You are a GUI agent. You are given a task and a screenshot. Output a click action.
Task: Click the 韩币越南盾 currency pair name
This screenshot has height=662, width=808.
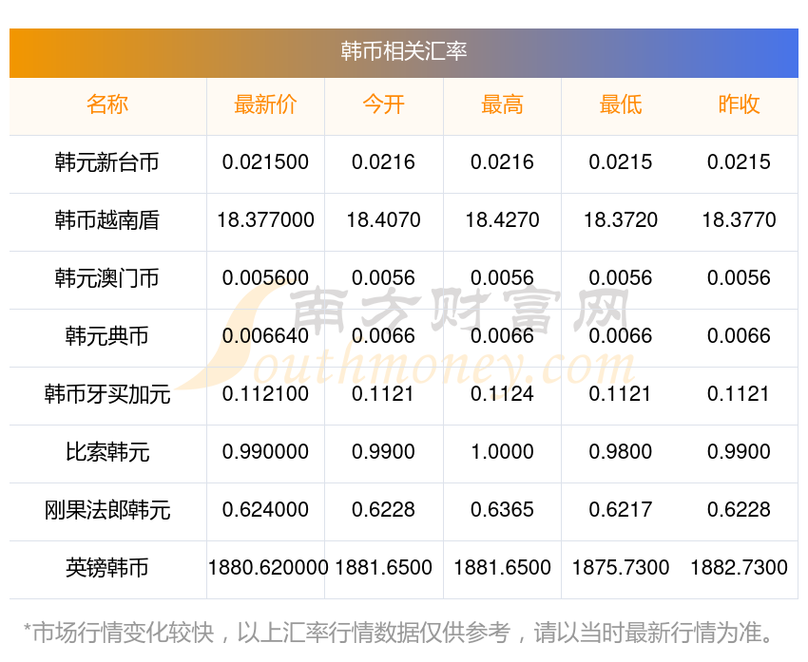[107, 220]
